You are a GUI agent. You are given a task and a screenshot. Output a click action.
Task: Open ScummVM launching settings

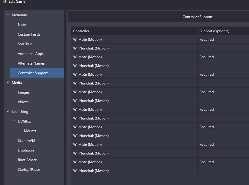click(27, 141)
